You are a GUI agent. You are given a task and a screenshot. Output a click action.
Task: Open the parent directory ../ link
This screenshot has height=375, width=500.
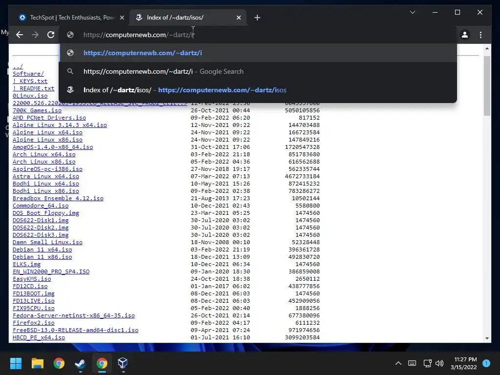point(18,66)
